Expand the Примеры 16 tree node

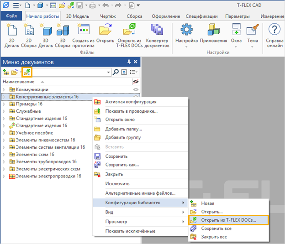click(x=5, y=104)
